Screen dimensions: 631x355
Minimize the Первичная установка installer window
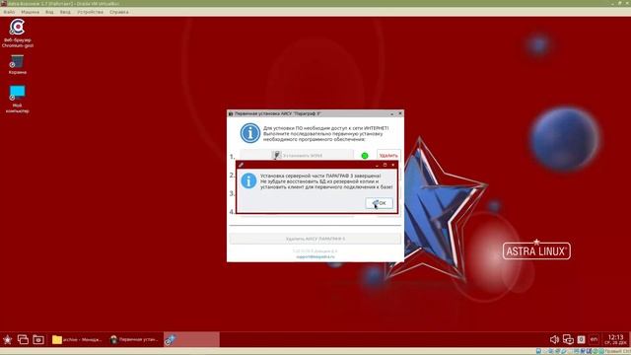(x=392, y=114)
